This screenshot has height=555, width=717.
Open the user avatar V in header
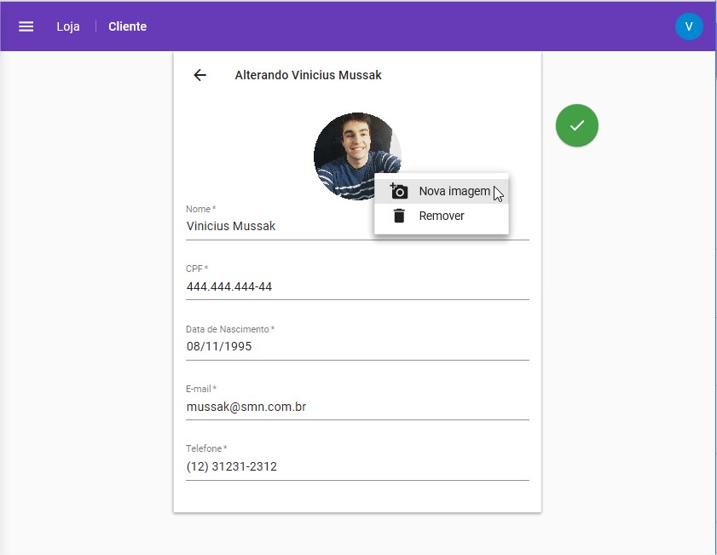tap(689, 26)
